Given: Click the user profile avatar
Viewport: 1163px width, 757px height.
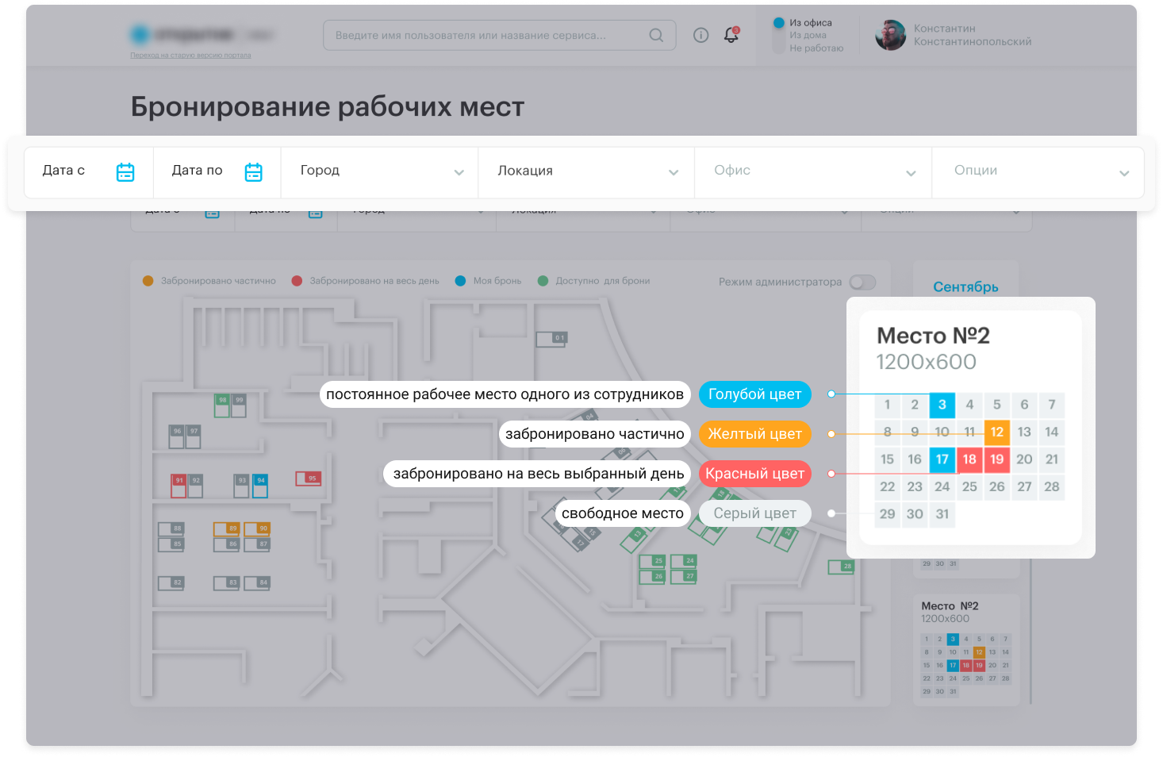Looking at the screenshot, I should point(890,36).
